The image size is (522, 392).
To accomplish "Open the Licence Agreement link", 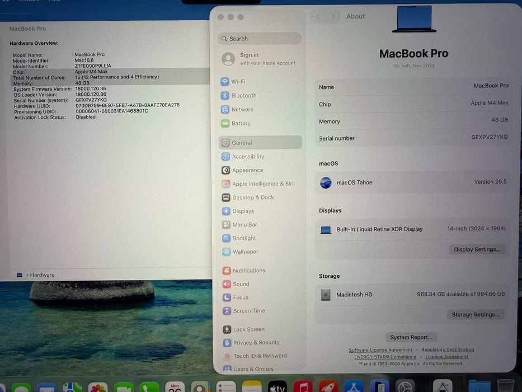I will point(446,357).
